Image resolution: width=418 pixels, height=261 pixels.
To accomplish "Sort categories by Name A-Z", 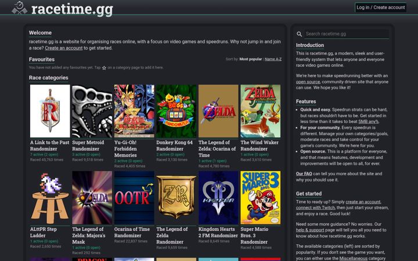I will coord(273,59).
